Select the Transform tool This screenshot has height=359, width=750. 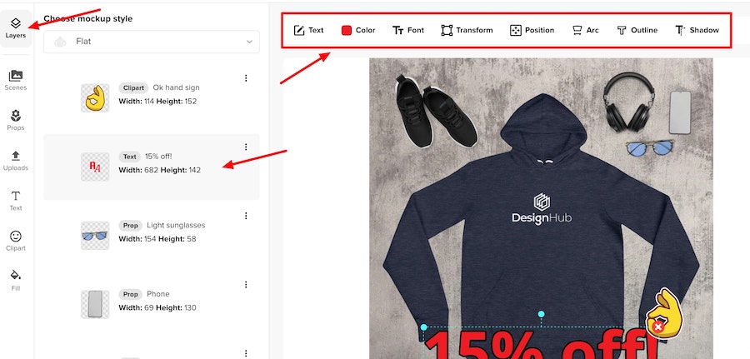[x=467, y=30]
